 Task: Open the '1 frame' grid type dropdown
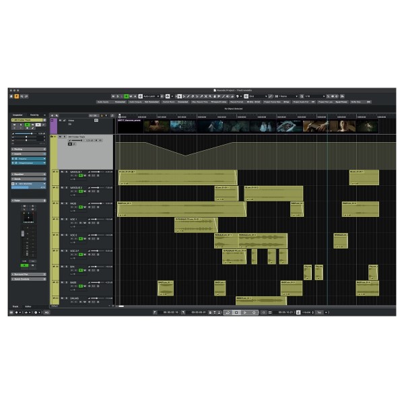288,96
